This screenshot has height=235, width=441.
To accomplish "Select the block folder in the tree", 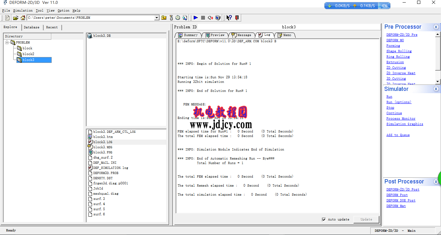I will [x=27, y=48].
